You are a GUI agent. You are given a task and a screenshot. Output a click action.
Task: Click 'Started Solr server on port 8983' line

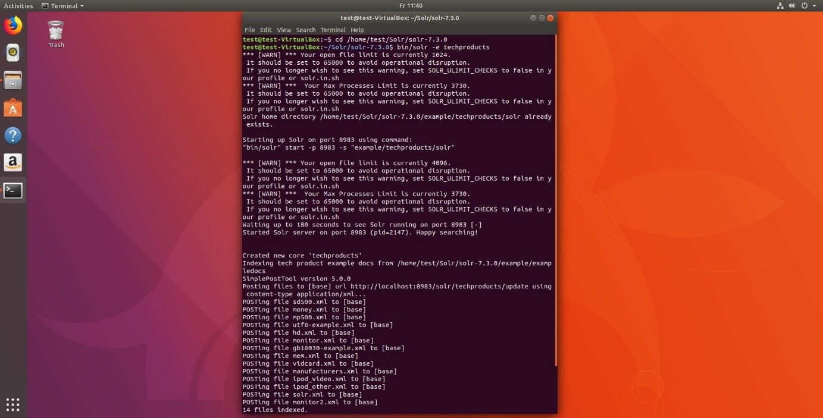pyautogui.click(x=360, y=232)
